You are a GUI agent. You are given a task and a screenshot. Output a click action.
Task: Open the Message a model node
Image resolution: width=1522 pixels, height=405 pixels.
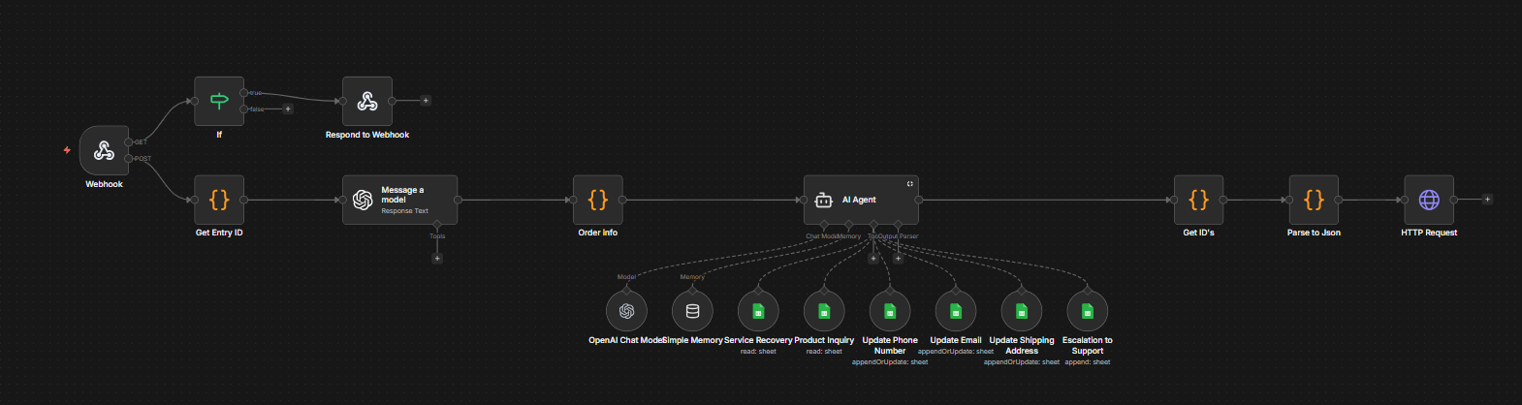click(399, 200)
